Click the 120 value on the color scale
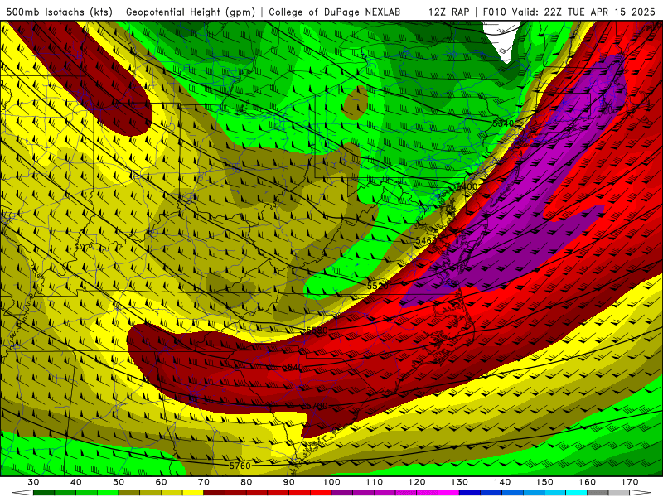 pyautogui.click(x=417, y=482)
